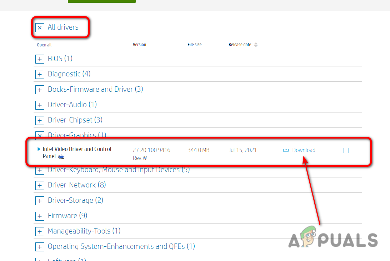Expand the Manageability-Tools section
This screenshot has height=261, width=390.
pos(40,231)
